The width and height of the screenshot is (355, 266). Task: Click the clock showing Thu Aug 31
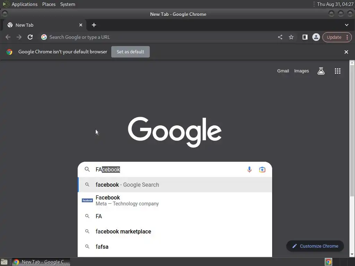tap(335, 4)
